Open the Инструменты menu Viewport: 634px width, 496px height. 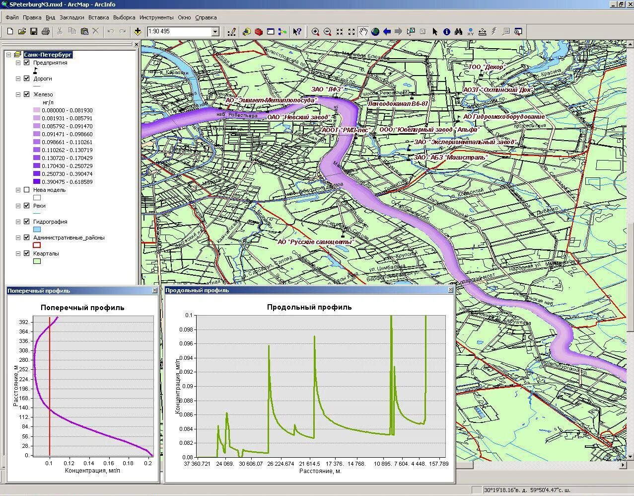click(x=156, y=17)
